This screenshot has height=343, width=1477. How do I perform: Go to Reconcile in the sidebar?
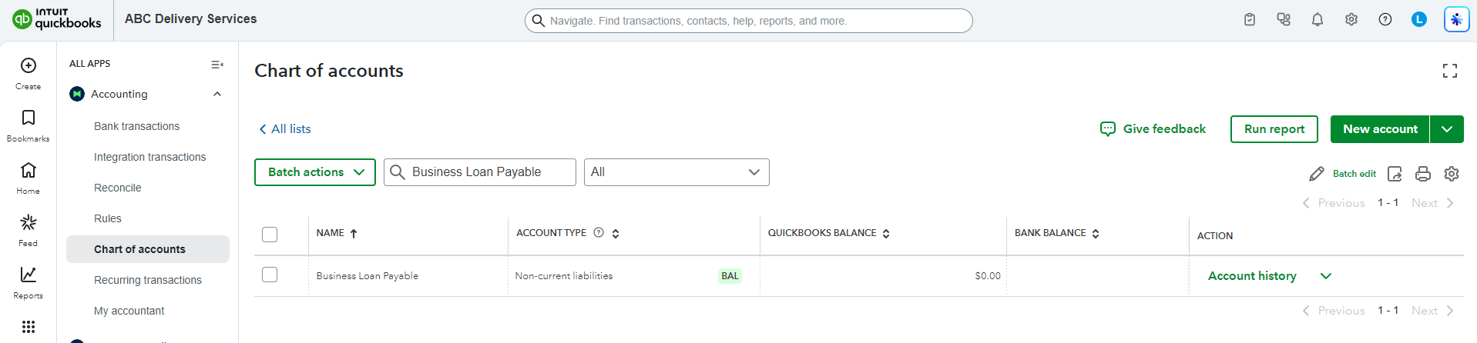(117, 188)
